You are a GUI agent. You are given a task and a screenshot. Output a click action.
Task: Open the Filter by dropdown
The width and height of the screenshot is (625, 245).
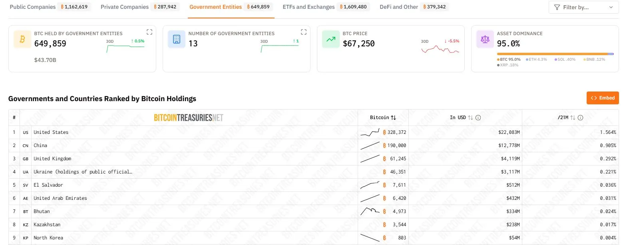tap(583, 7)
